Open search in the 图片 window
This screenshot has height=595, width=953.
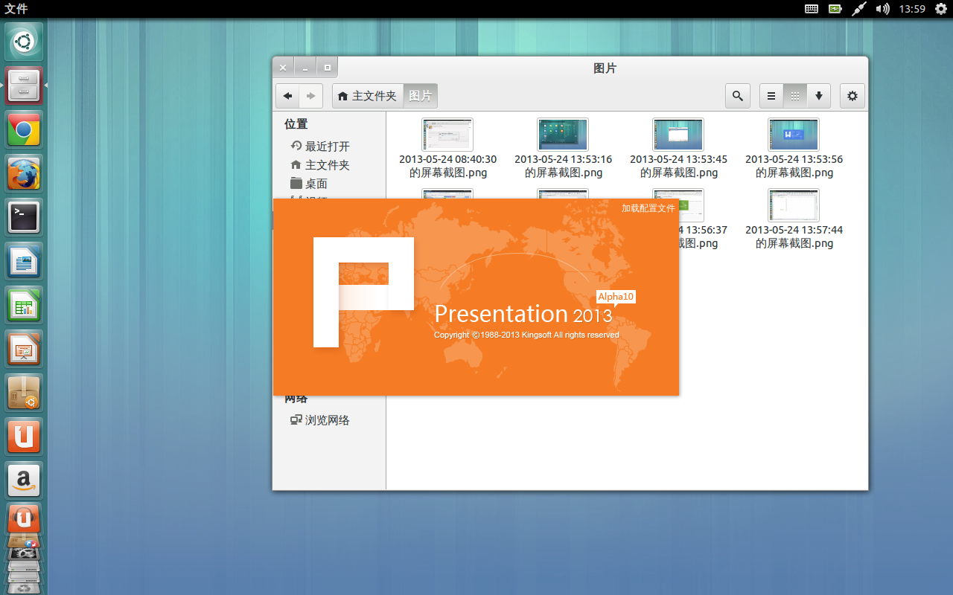click(738, 96)
